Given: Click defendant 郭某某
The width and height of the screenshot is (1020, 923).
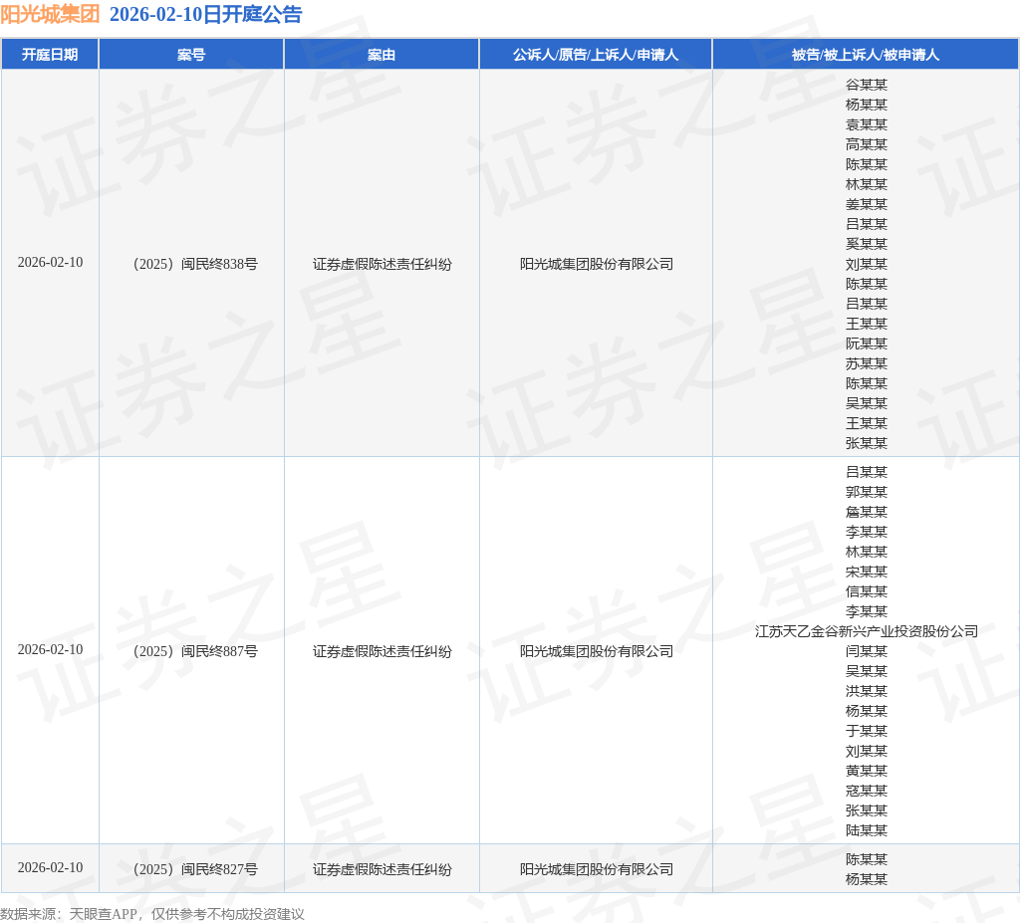Looking at the screenshot, I should [x=867, y=492].
